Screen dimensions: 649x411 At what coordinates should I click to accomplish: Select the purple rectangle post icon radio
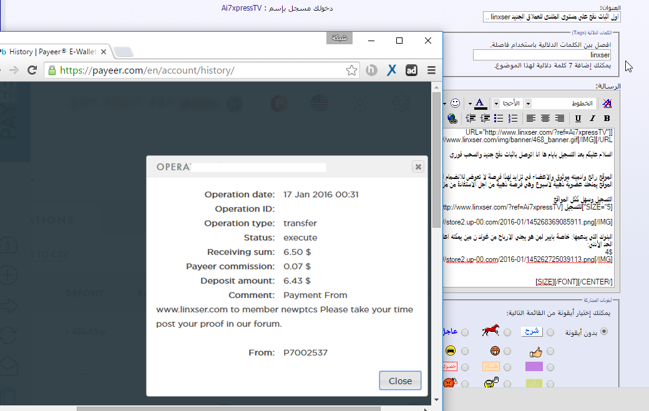point(550,367)
